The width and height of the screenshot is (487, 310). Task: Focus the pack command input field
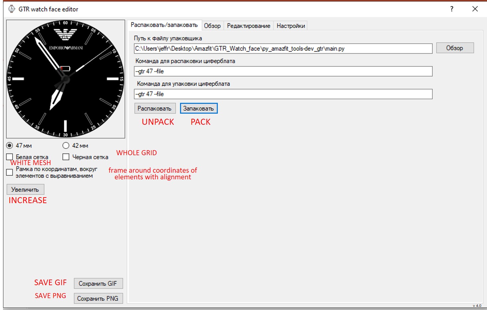tap(283, 94)
